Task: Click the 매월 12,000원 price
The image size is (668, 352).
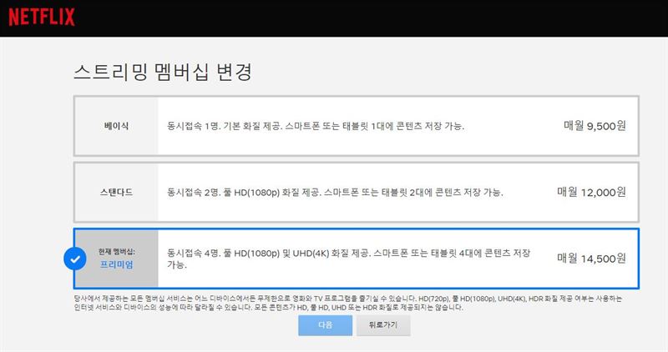Action: pyautogui.click(x=591, y=192)
